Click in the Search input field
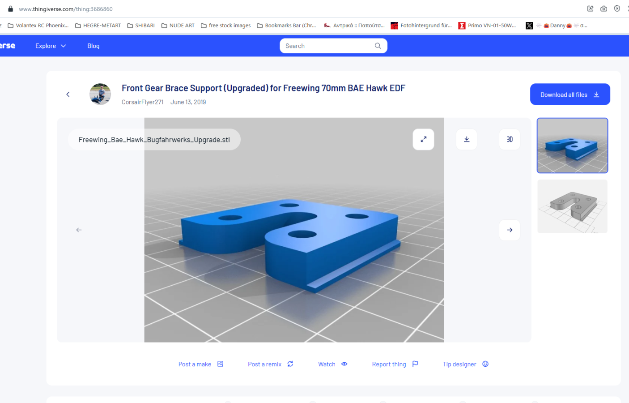The image size is (629, 403). [327, 46]
